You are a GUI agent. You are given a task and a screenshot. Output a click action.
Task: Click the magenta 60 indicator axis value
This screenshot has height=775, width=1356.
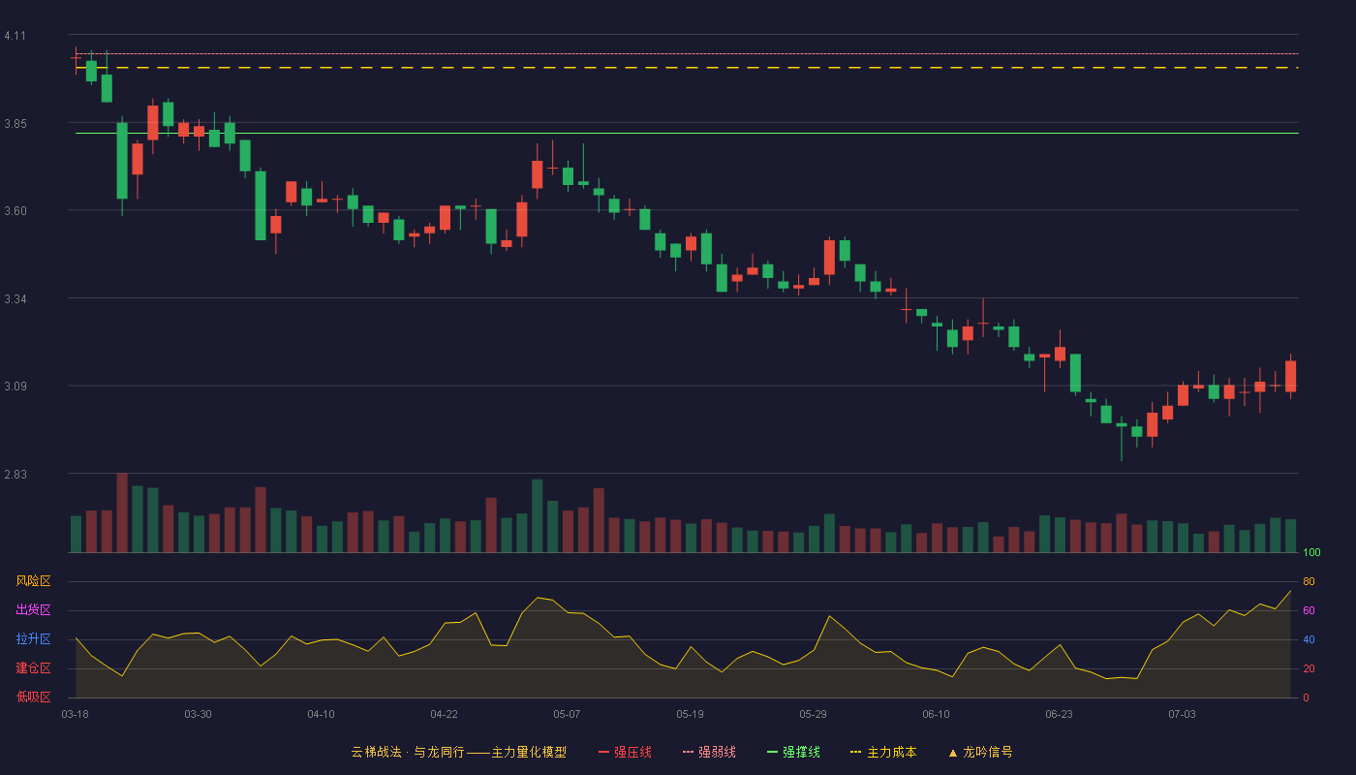coord(1309,610)
